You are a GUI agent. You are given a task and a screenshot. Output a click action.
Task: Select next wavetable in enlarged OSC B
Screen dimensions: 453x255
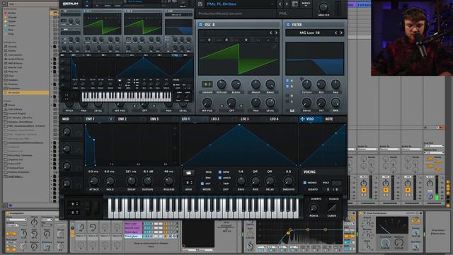point(277,33)
